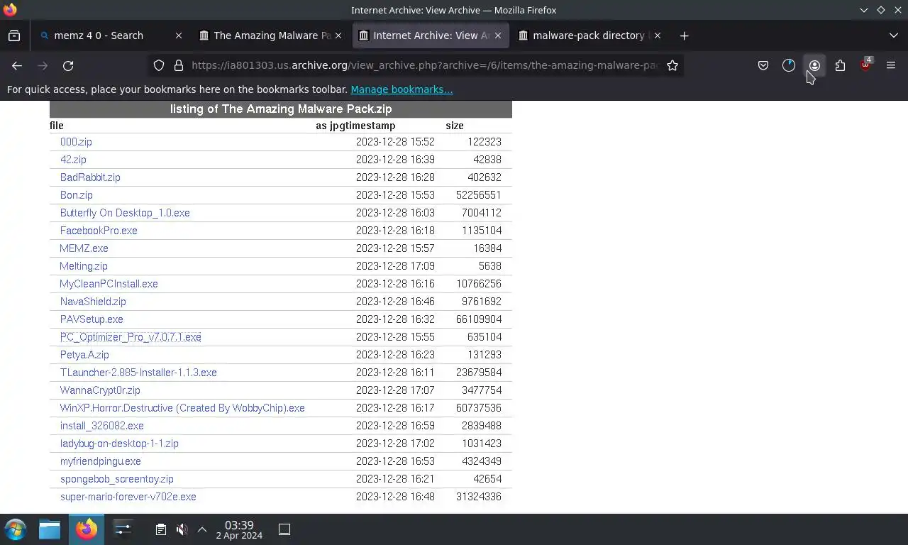
Task: Open the Firefox account icon
Action: click(814, 65)
